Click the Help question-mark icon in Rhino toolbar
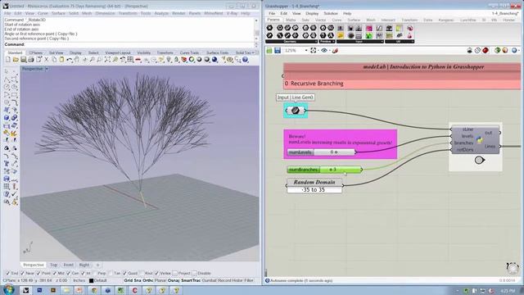Viewport: 524px width, 295px height. click(x=246, y=60)
